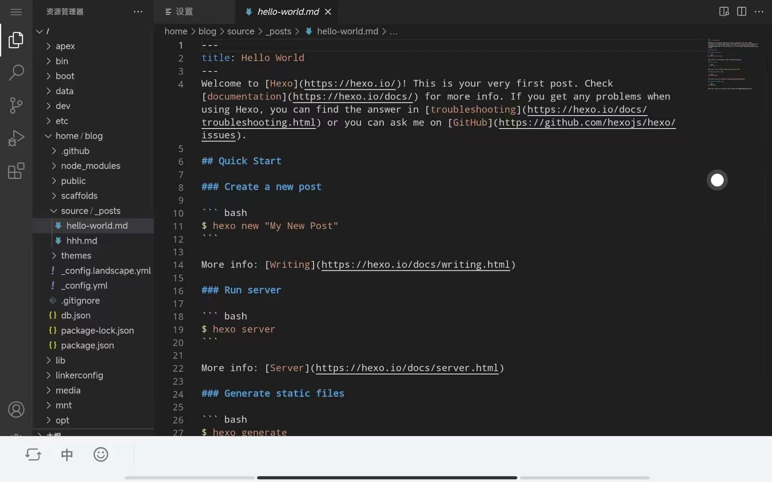Open the emoji keyboard panel

coord(101,455)
